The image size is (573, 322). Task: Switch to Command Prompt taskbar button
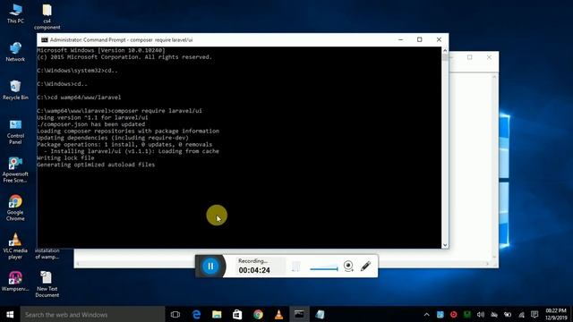pyautogui.click(x=299, y=314)
